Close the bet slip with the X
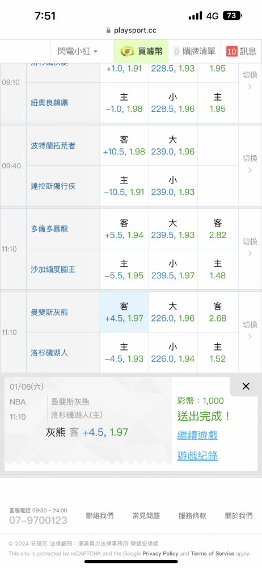 (246, 386)
